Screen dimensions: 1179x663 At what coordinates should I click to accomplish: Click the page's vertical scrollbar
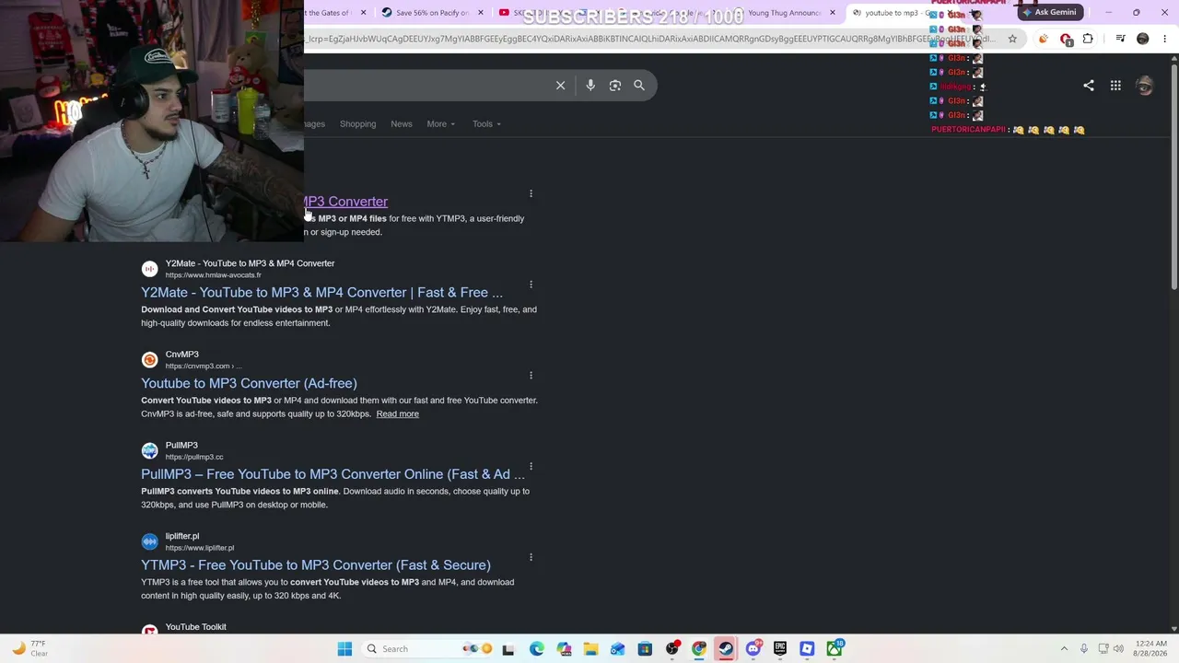point(1173,175)
